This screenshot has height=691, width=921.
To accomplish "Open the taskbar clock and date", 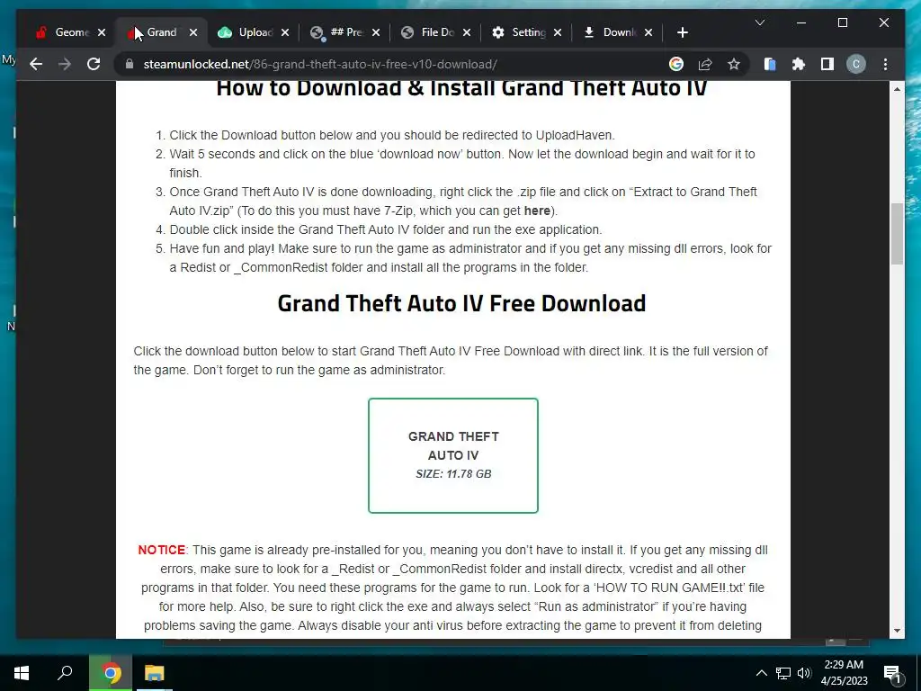I will pyautogui.click(x=844, y=673).
